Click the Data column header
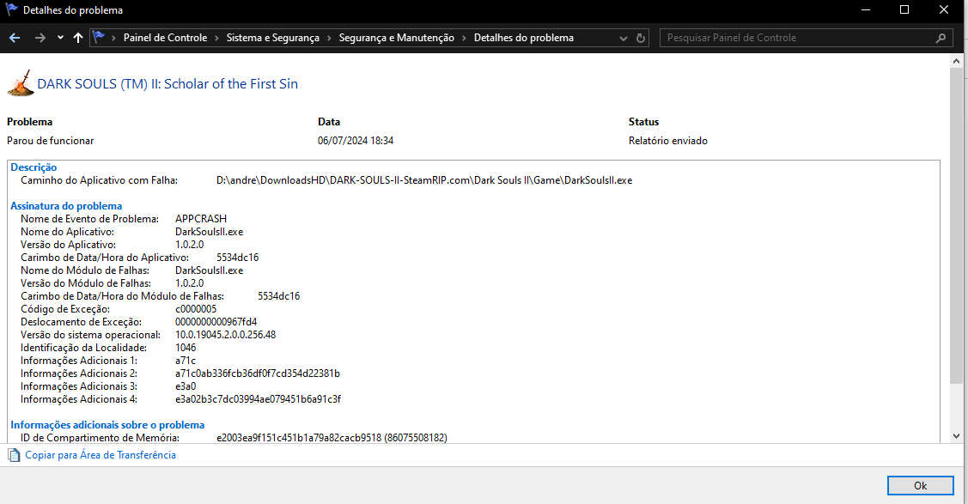 click(x=329, y=122)
